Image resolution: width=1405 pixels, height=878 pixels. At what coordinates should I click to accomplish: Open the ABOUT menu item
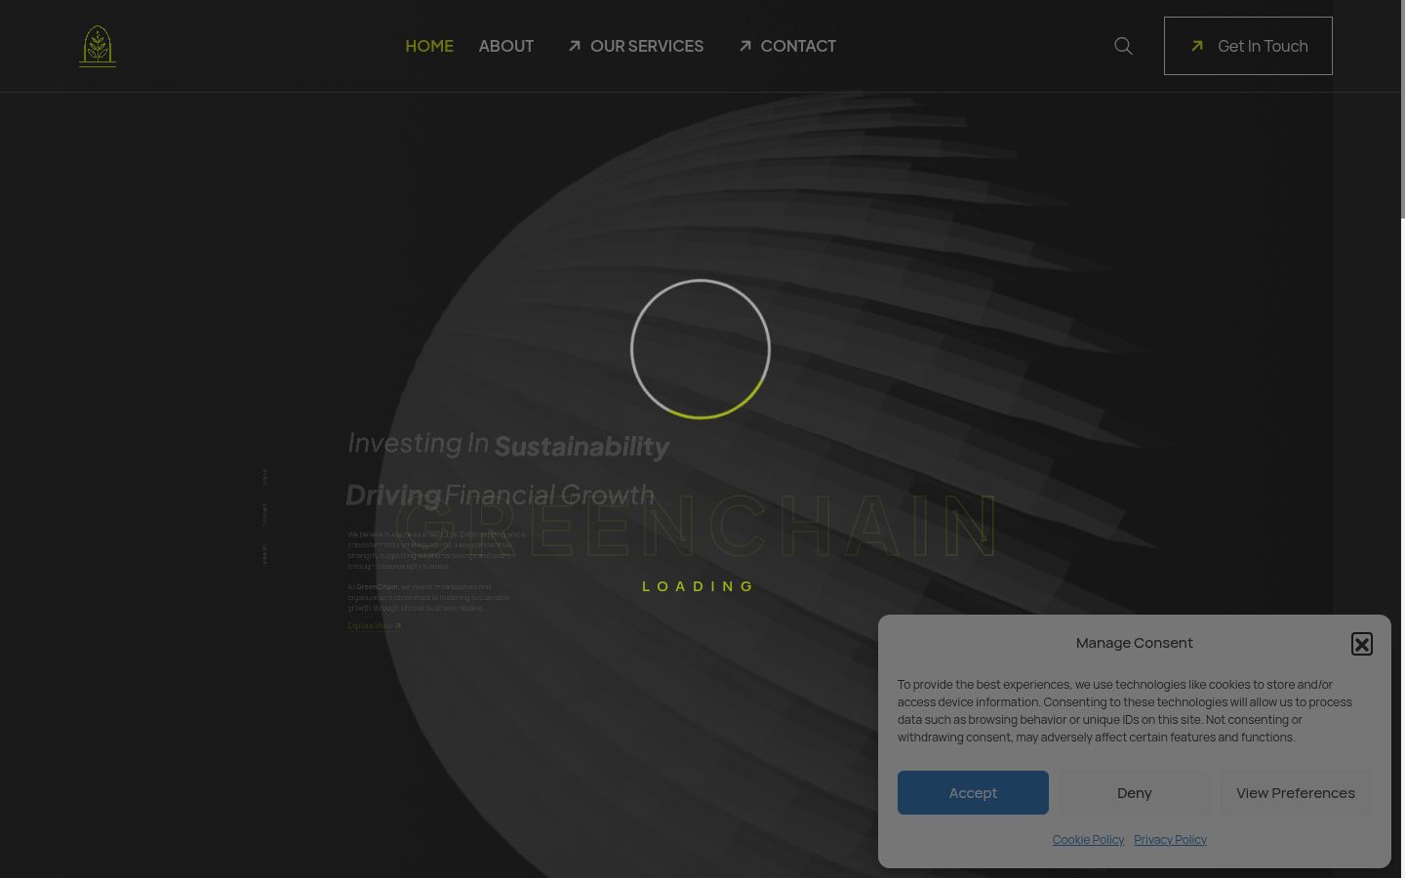(x=505, y=46)
